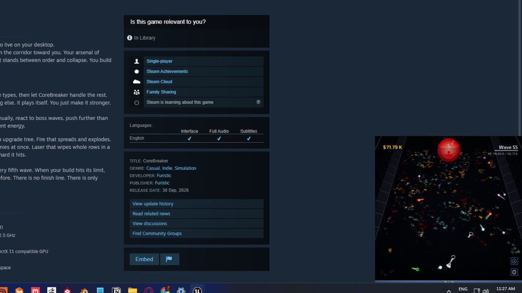Open Unreal Engine from the taskbar

click(x=197, y=291)
